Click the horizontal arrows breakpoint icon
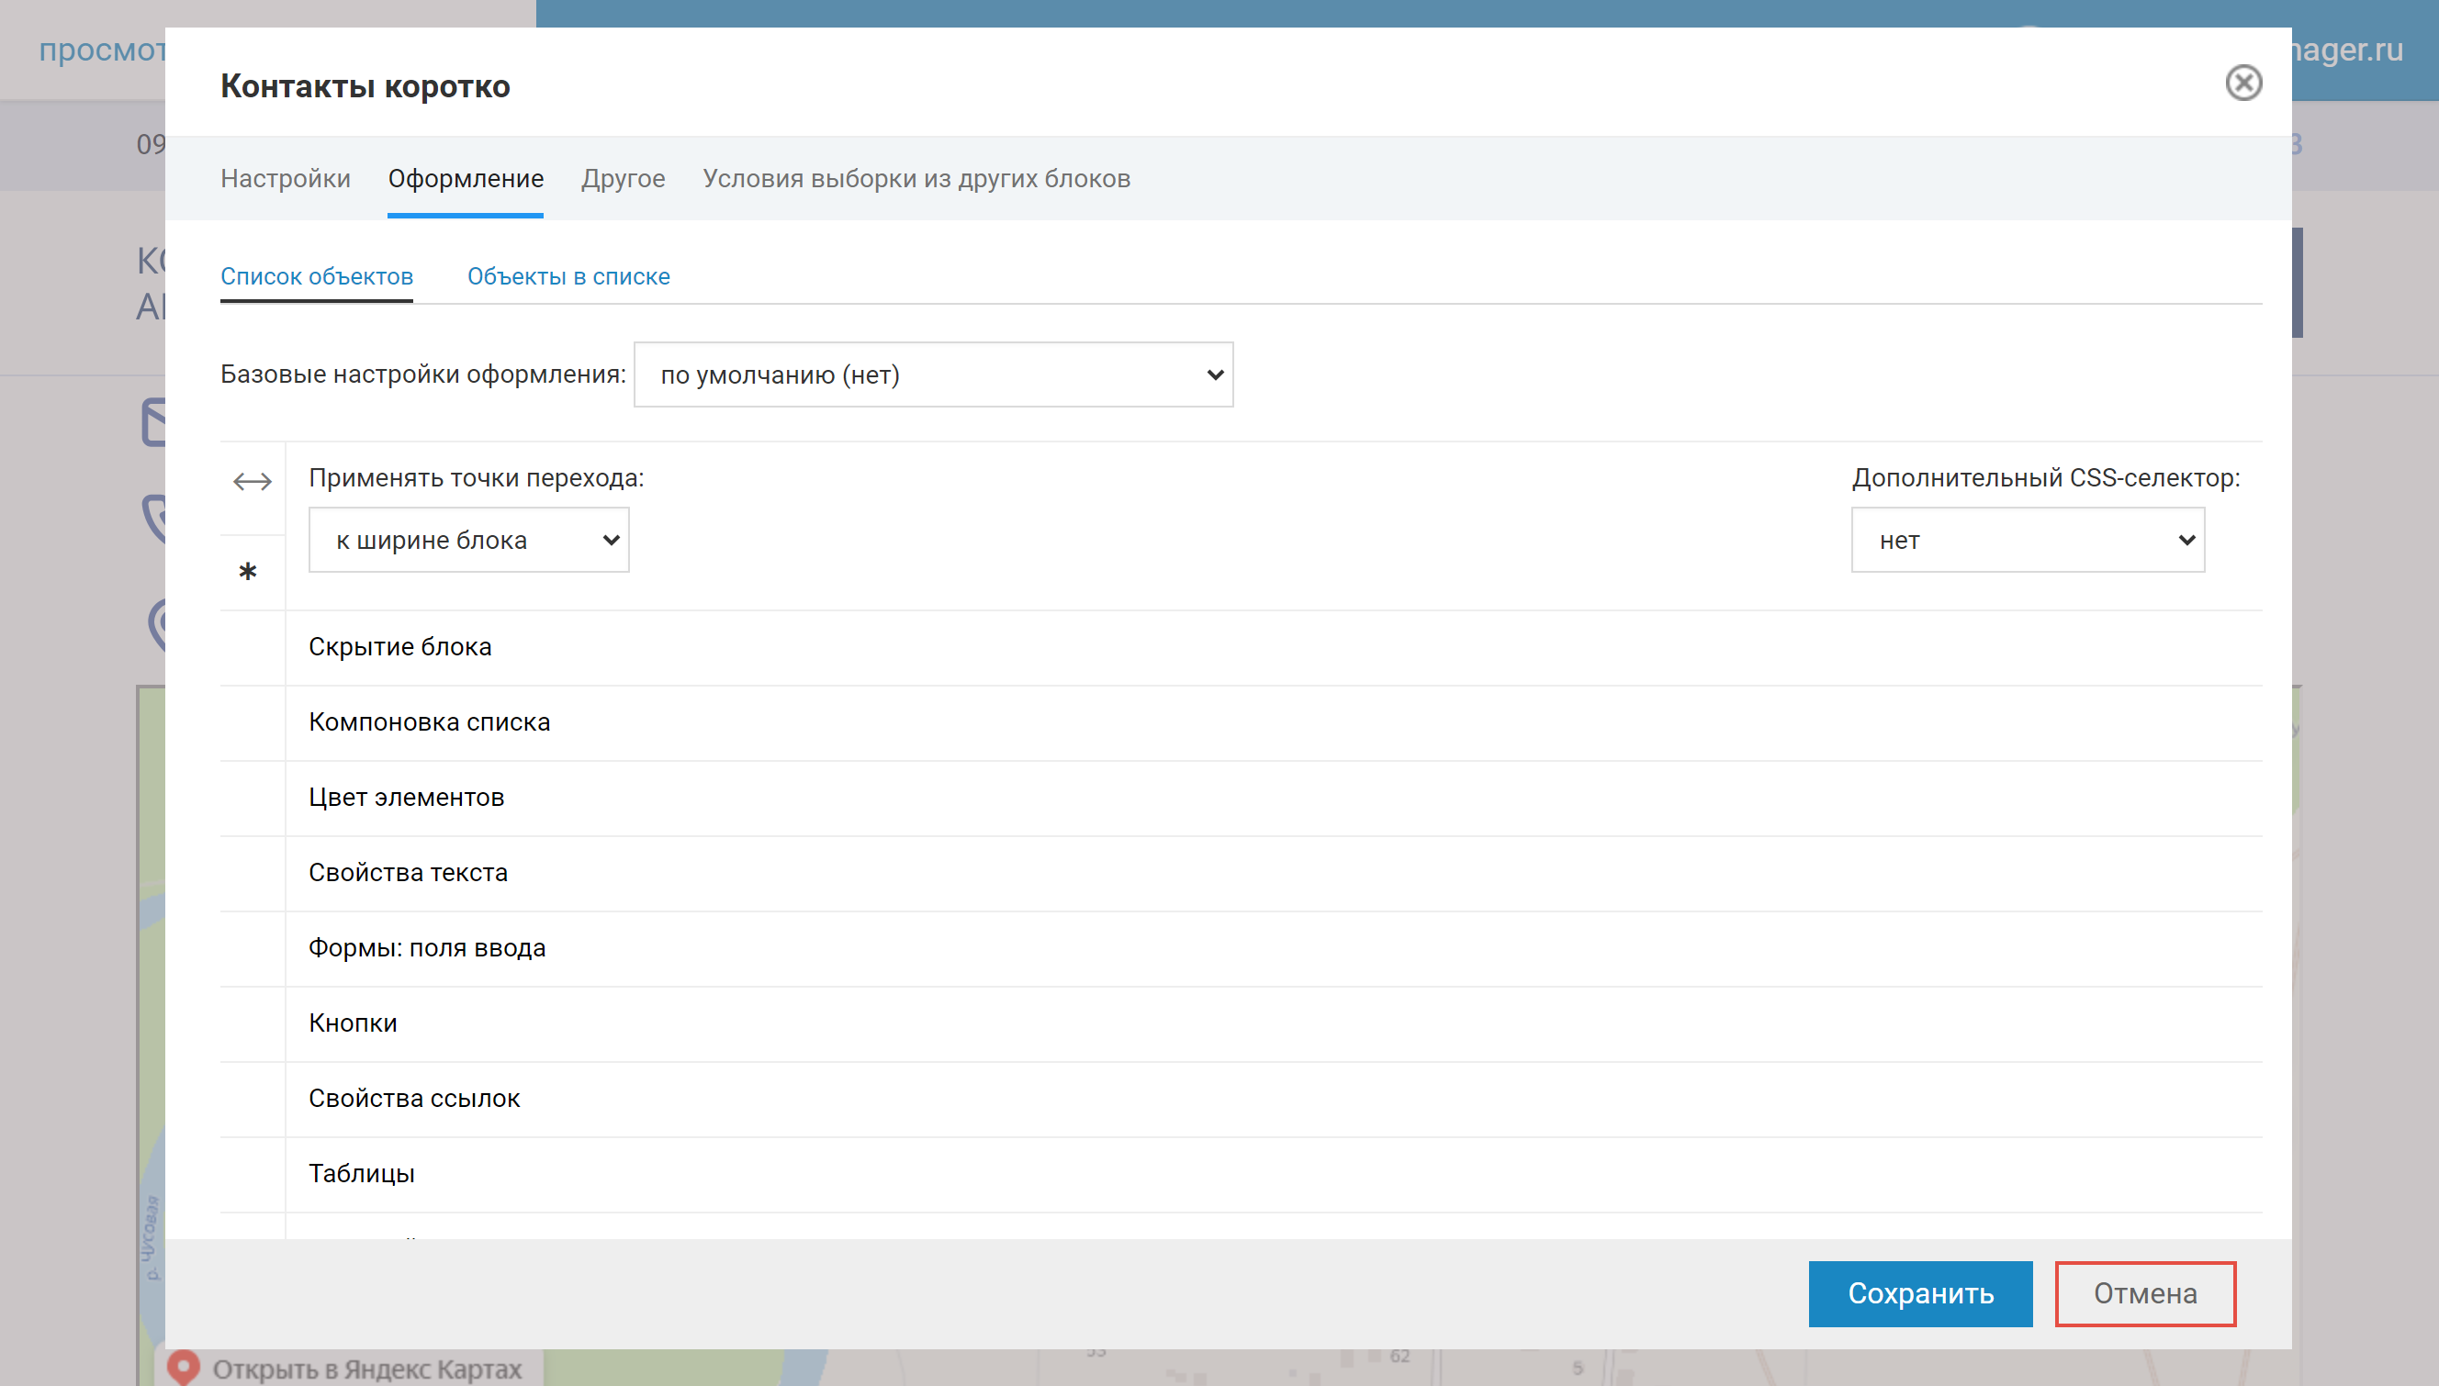2439x1386 pixels. [x=253, y=482]
